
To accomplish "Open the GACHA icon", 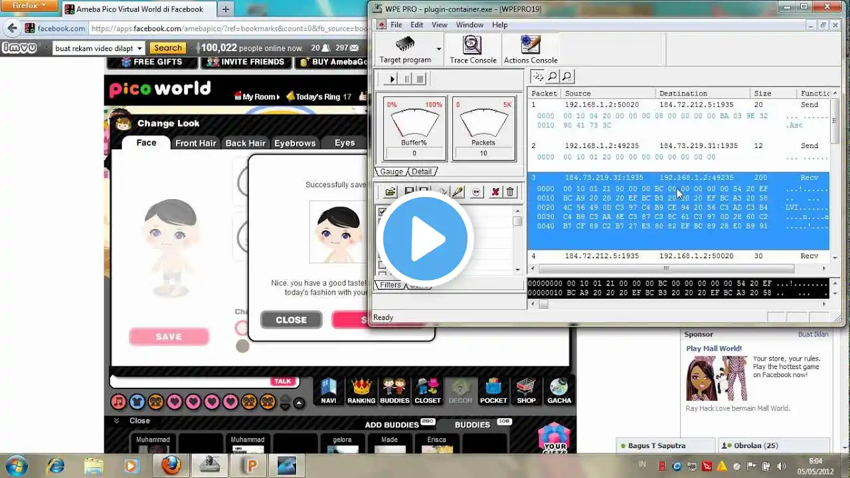I will 559,391.
